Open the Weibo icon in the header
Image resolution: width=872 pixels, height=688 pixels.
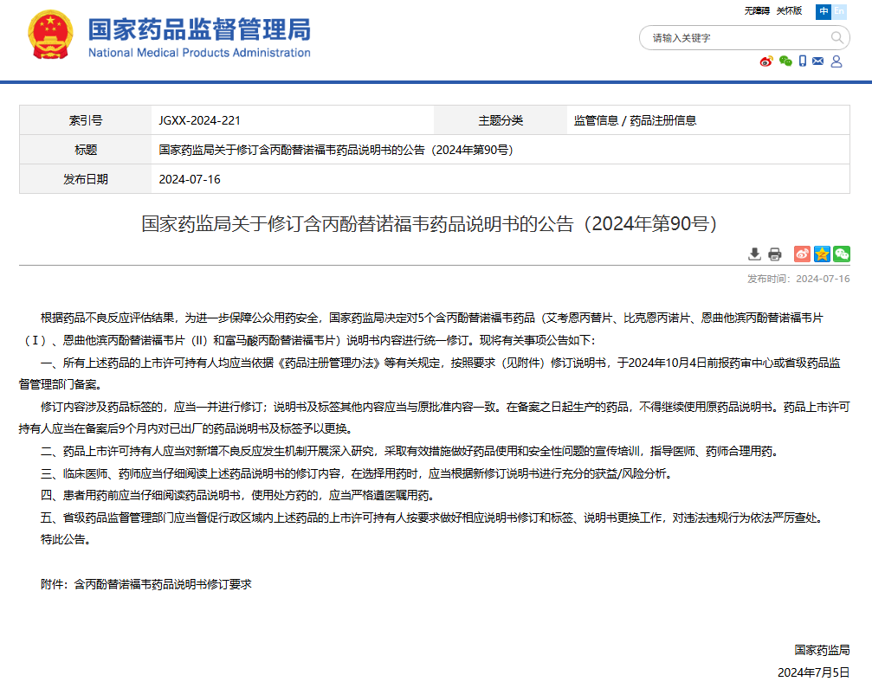[x=765, y=61]
